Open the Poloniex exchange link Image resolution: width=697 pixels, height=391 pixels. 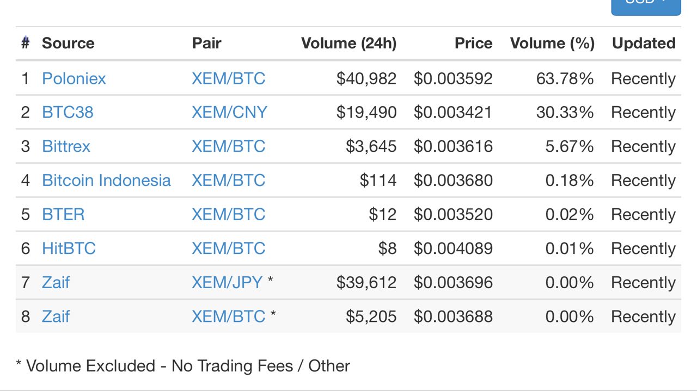(x=74, y=79)
